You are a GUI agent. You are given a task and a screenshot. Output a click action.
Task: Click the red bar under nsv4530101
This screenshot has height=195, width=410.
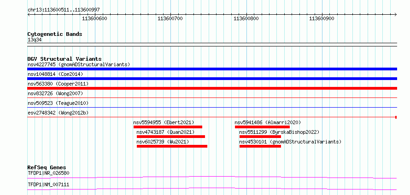[260, 146]
